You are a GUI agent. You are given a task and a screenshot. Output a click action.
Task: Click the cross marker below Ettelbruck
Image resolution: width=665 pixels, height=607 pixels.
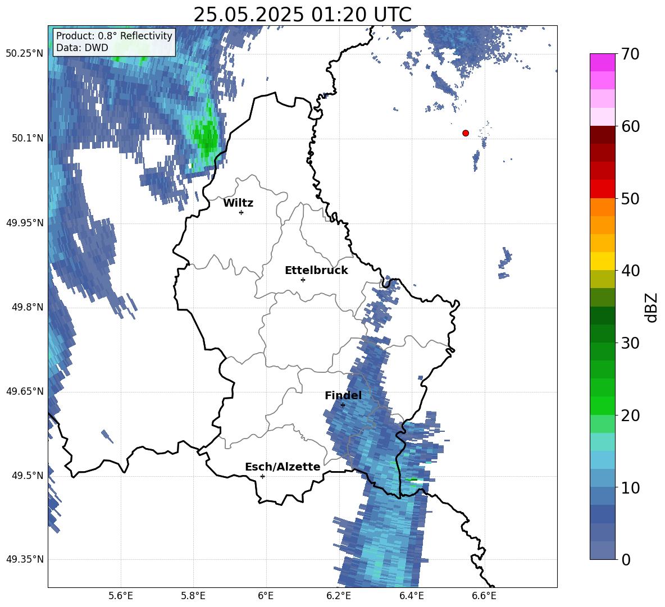(303, 280)
